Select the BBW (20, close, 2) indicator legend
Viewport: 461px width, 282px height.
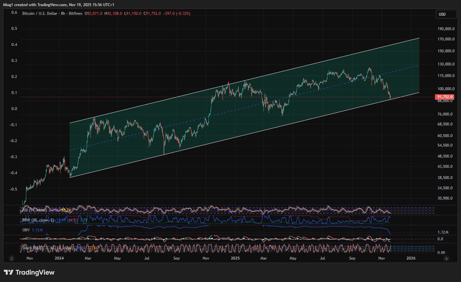tap(37, 220)
